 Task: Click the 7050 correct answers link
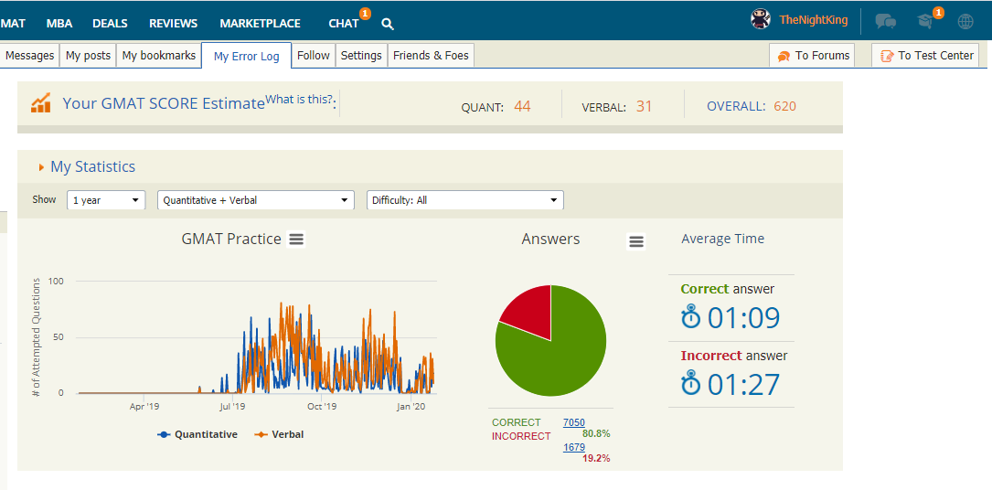coord(574,422)
